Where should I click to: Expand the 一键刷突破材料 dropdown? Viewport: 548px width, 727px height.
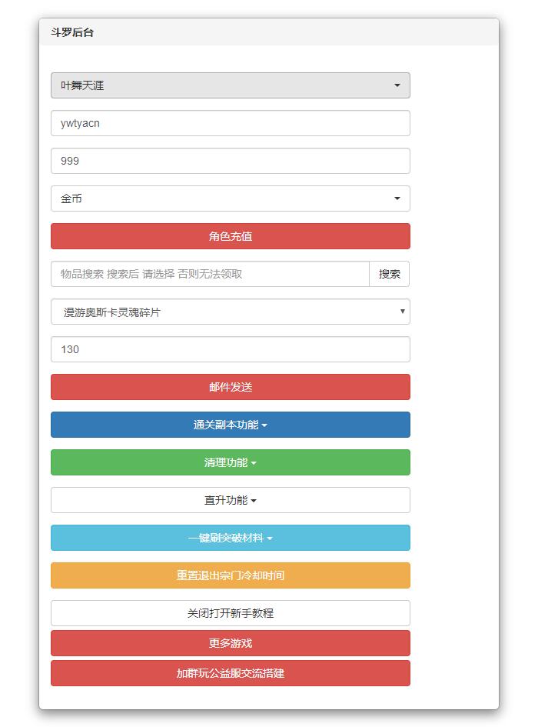tap(231, 538)
